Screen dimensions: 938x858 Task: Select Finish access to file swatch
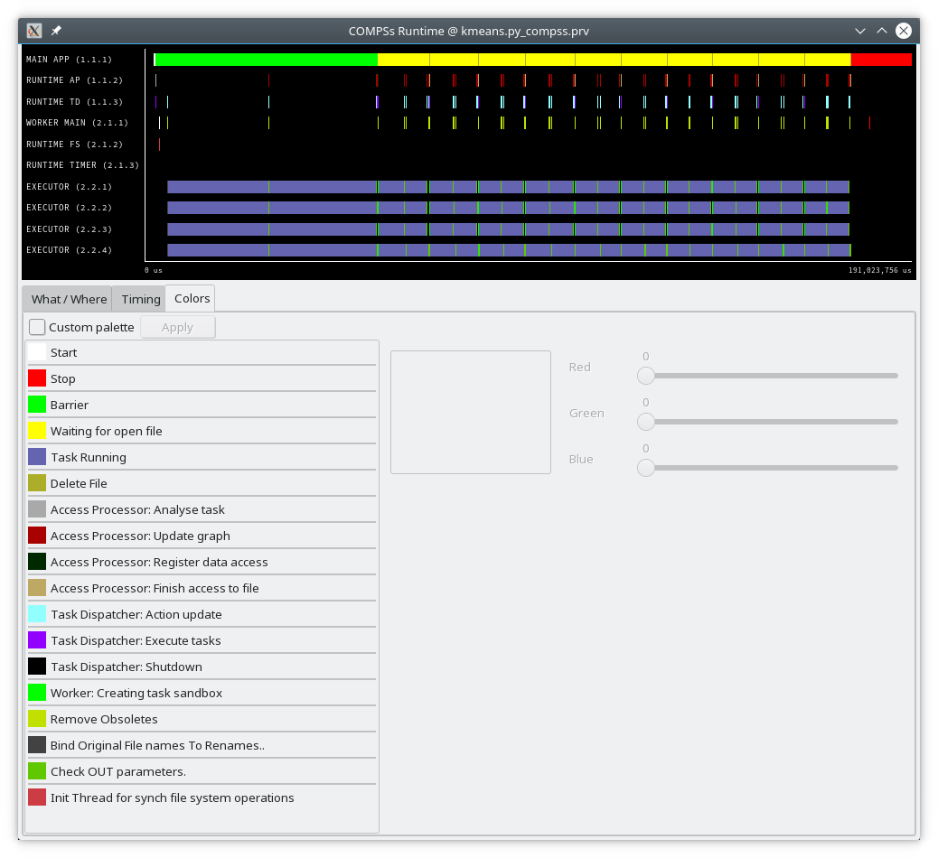(37, 588)
